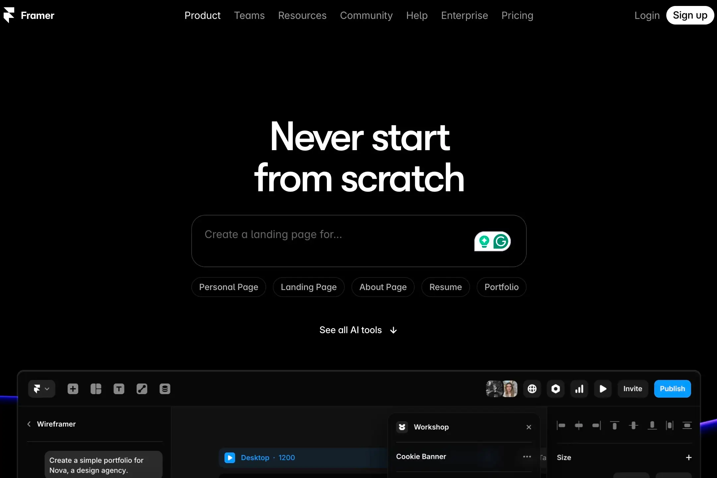Click the distribute horizontally icon
This screenshot has width=717, height=478.
[670, 426]
